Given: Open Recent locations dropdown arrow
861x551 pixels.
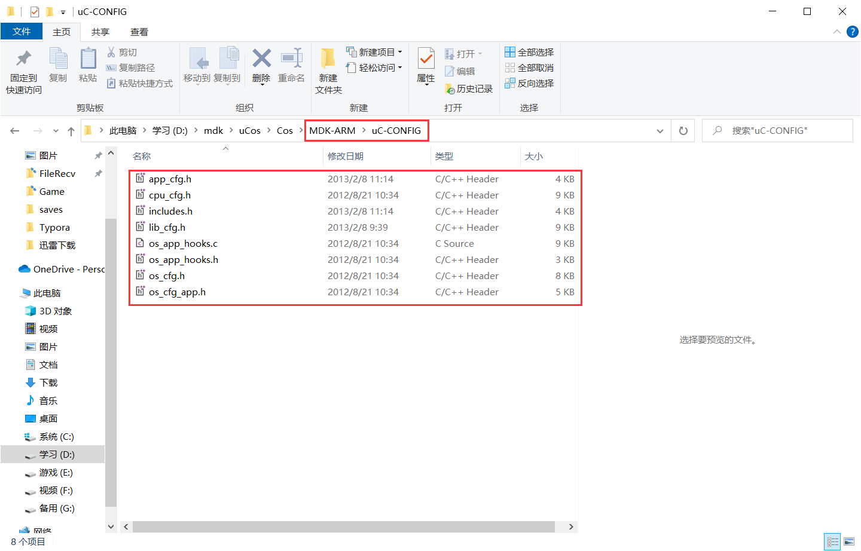Looking at the screenshot, I should click(x=56, y=131).
